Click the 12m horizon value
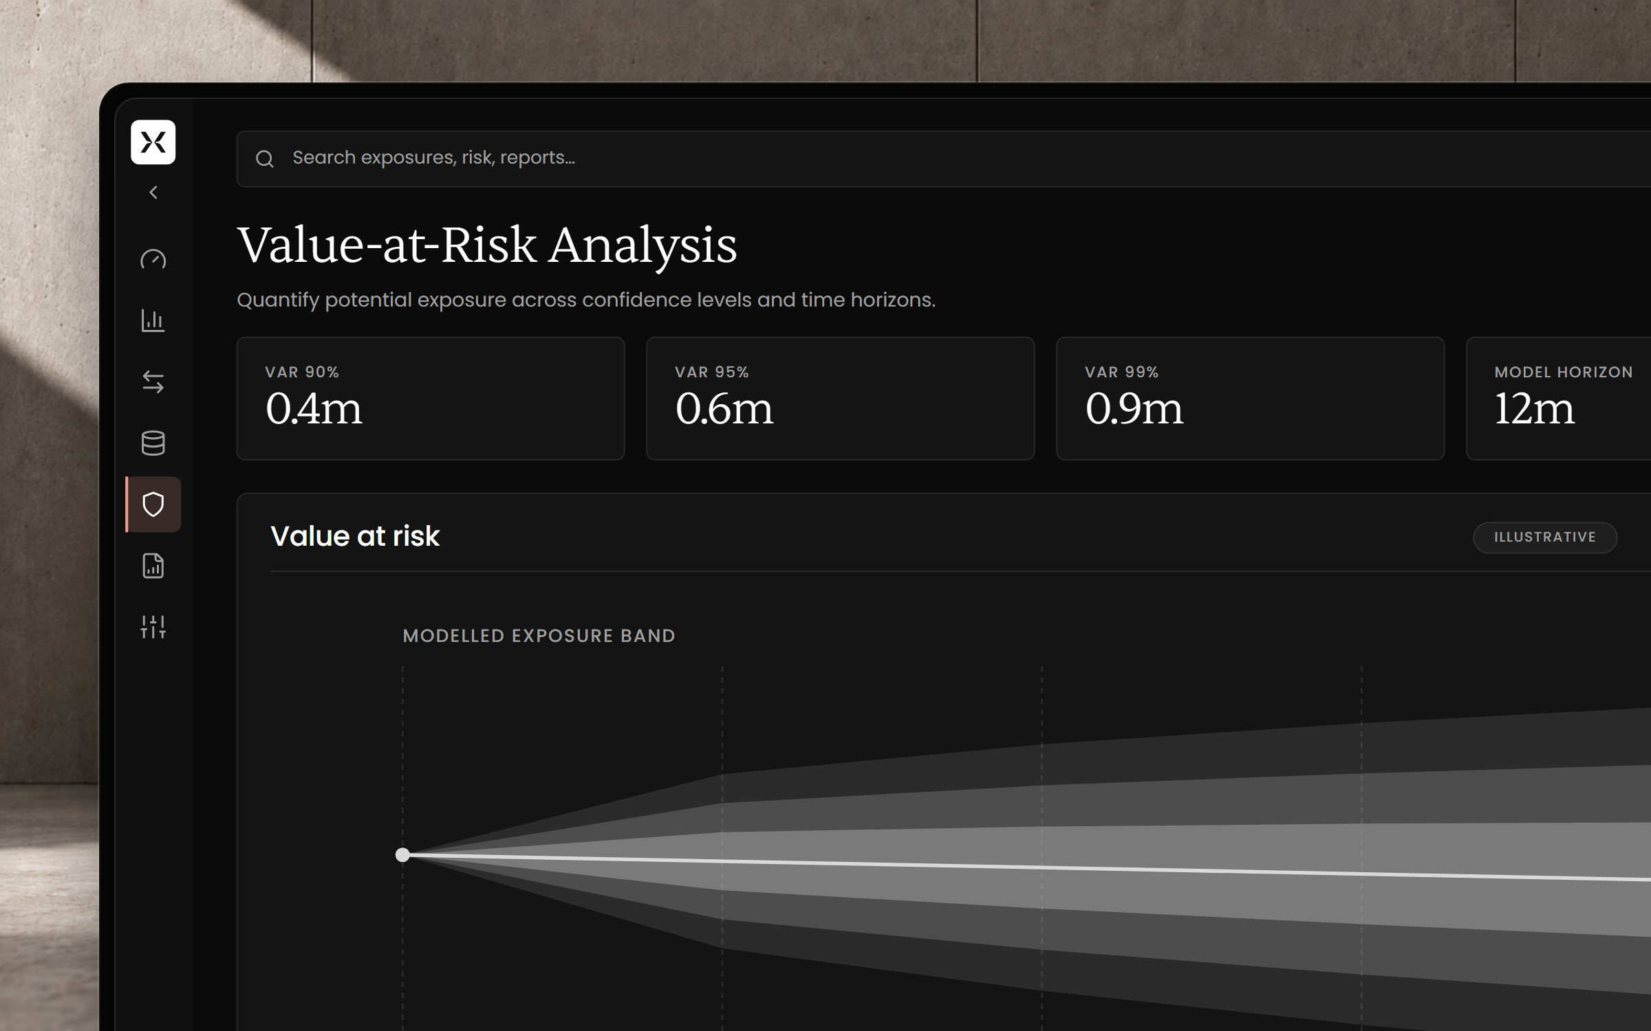1651x1031 pixels. [1534, 408]
